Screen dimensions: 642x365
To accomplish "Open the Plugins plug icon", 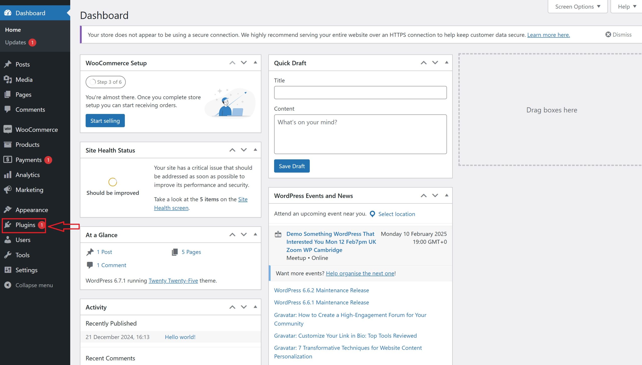I will (x=8, y=225).
